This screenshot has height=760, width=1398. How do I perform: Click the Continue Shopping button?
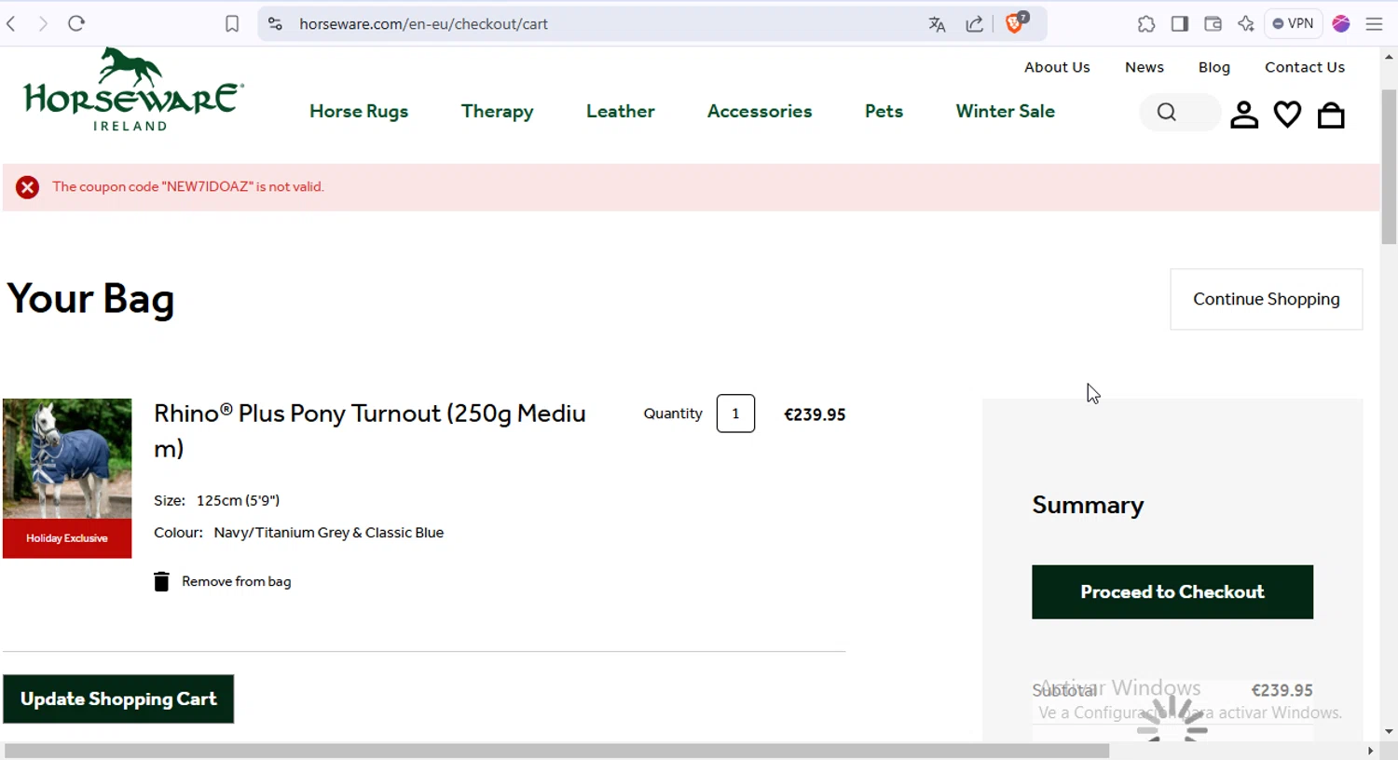pyautogui.click(x=1267, y=299)
